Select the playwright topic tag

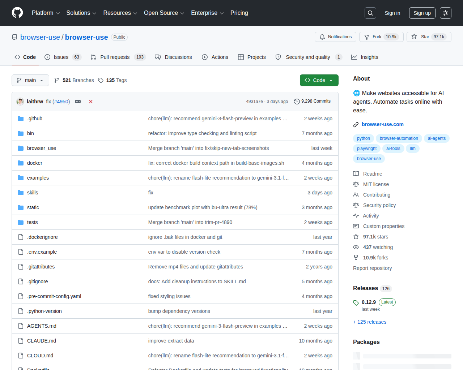pyautogui.click(x=367, y=149)
